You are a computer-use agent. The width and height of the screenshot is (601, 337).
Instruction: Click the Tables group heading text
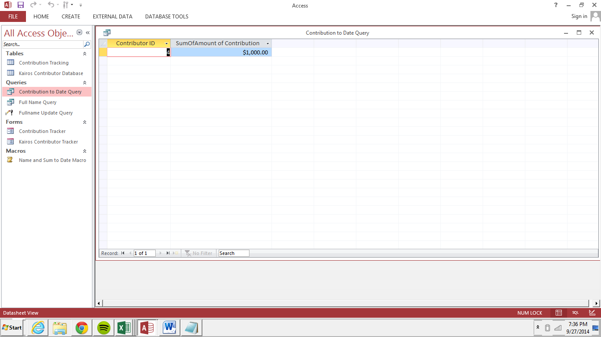tap(15, 54)
